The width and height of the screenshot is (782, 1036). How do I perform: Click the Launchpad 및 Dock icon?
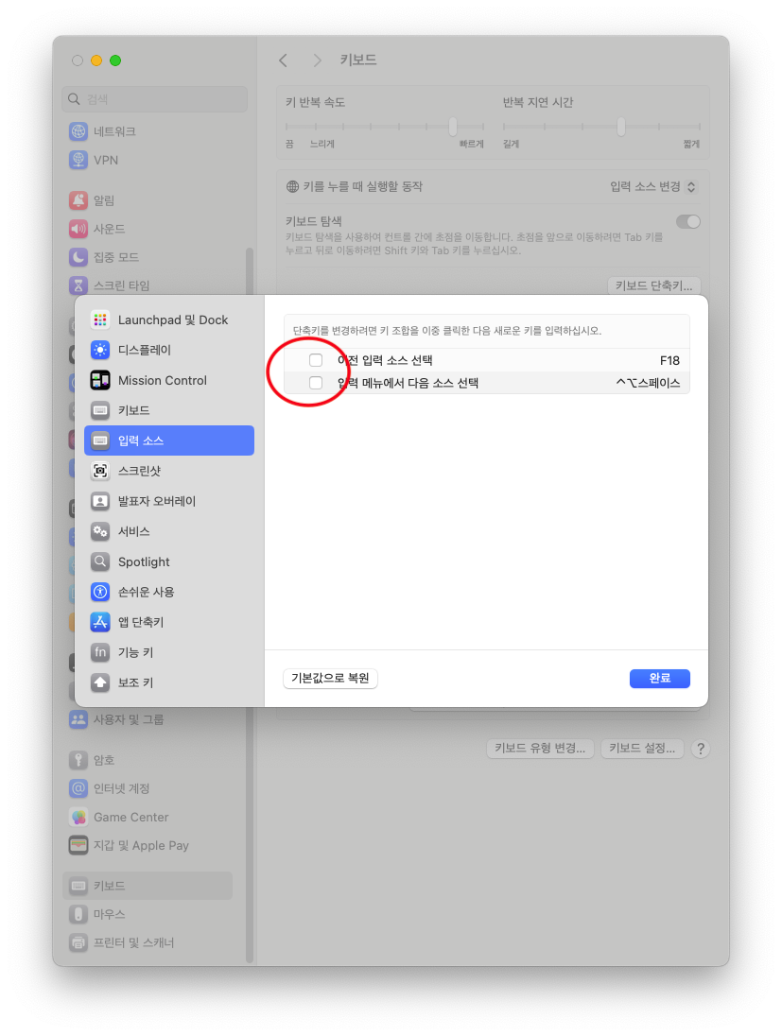[x=100, y=319]
